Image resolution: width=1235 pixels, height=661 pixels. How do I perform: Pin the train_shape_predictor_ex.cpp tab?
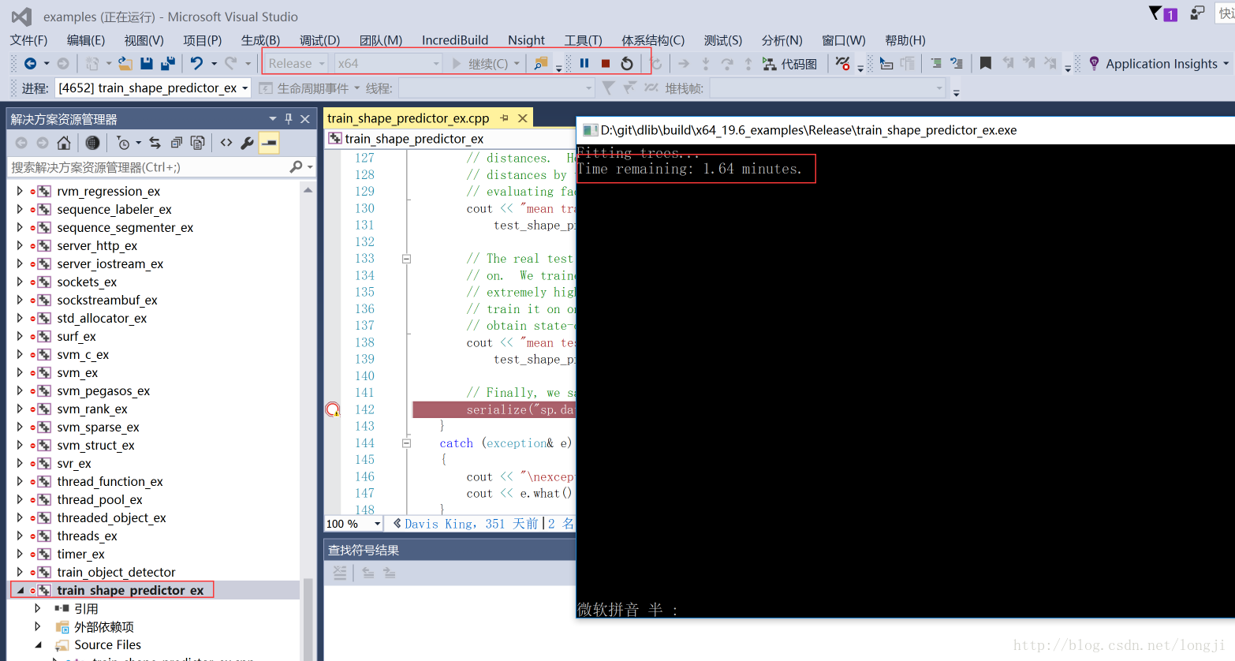tap(505, 118)
